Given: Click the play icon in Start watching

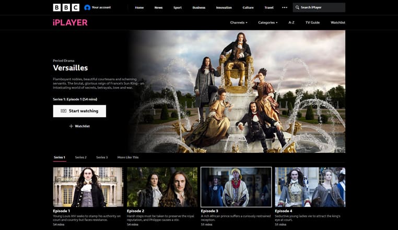Looking at the screenshot, I should tap(63, 111).
